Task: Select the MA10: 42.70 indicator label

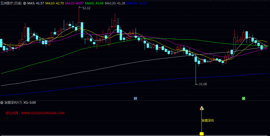Action: click(x=55, y=3)
